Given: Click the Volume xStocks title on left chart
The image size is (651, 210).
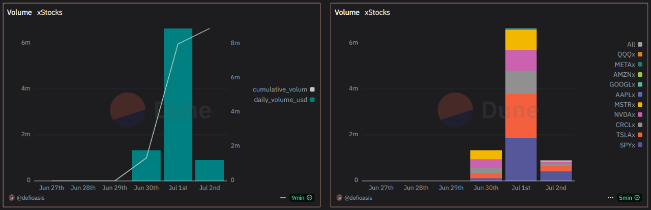Looking at the screenshot, I should (35, 12).
